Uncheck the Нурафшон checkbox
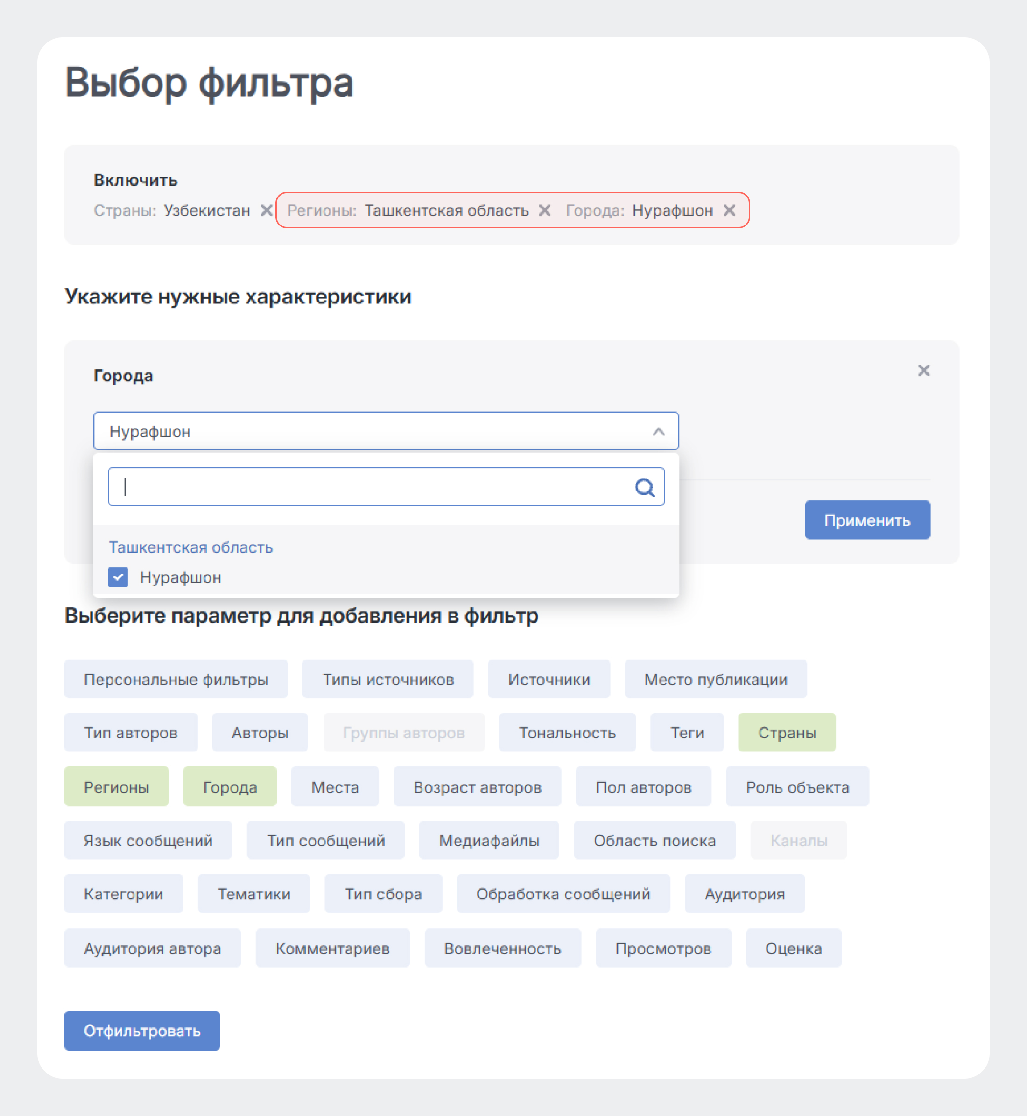The height and width of the screenshot is (1116, 1027). [118, 577]
